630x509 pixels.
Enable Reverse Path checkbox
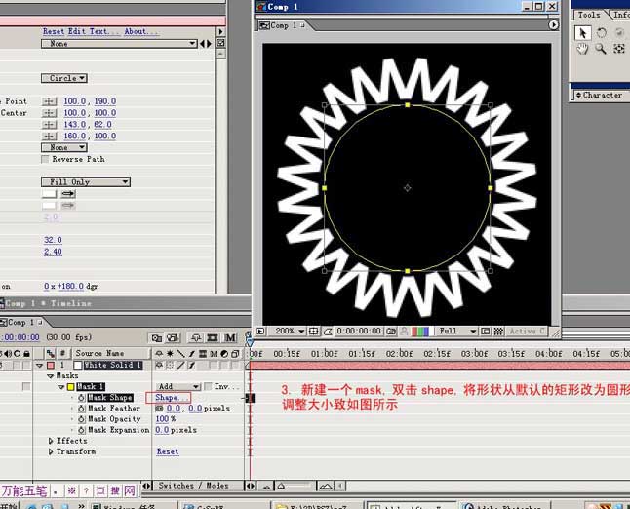coord(45,160)
